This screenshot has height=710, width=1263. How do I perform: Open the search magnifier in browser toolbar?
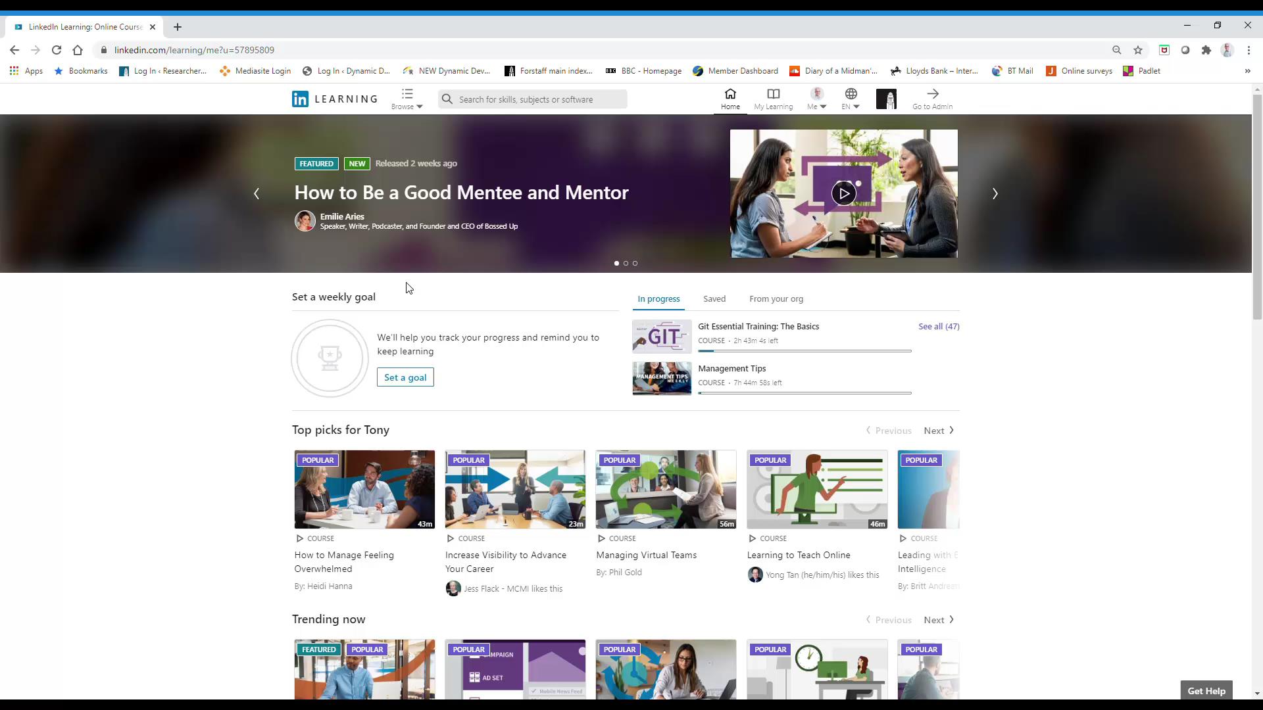(x=1117, y=50)
